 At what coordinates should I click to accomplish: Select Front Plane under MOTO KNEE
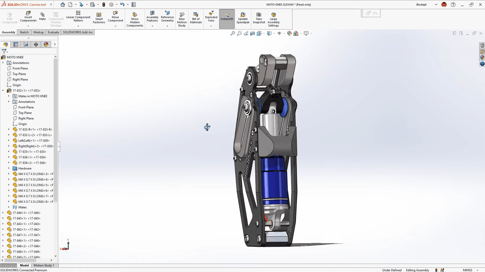(20, 68)
